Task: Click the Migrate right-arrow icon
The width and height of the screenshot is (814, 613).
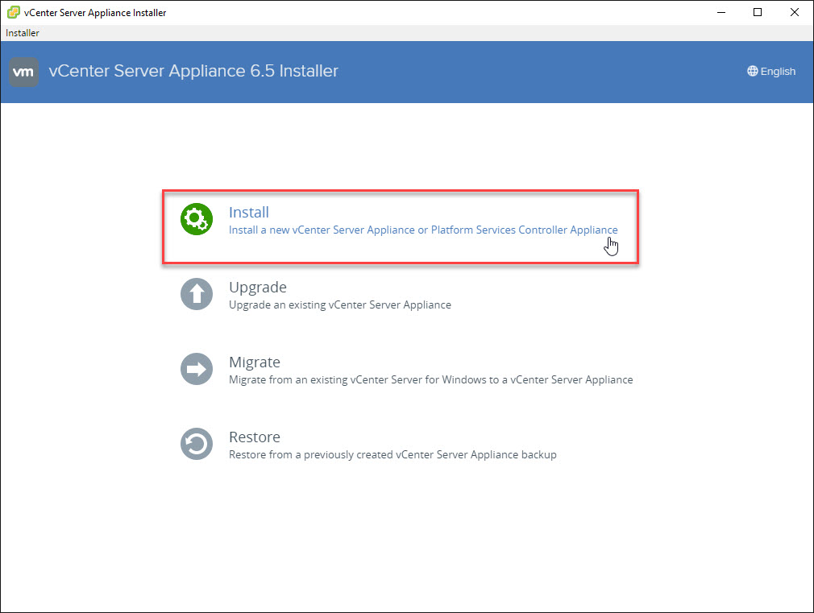Action: (196, 369)
